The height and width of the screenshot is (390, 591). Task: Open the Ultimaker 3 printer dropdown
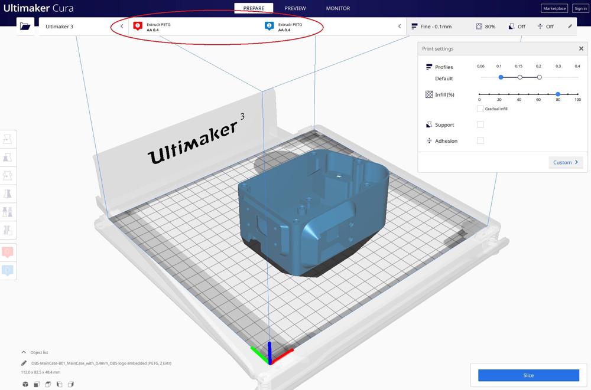click(x=84, y=27)
